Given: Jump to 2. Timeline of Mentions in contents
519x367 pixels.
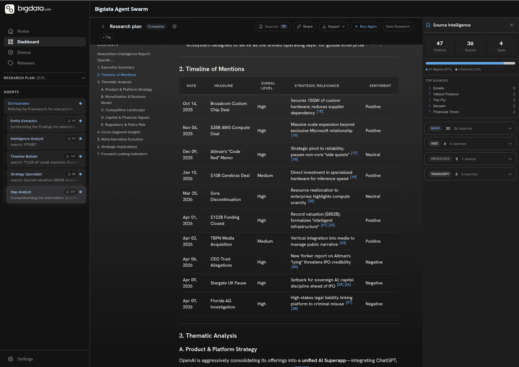Looking at the screenshot, I should click(117, 75).
